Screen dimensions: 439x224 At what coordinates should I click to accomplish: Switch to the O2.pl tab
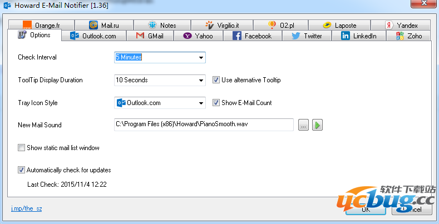(281, 25)
